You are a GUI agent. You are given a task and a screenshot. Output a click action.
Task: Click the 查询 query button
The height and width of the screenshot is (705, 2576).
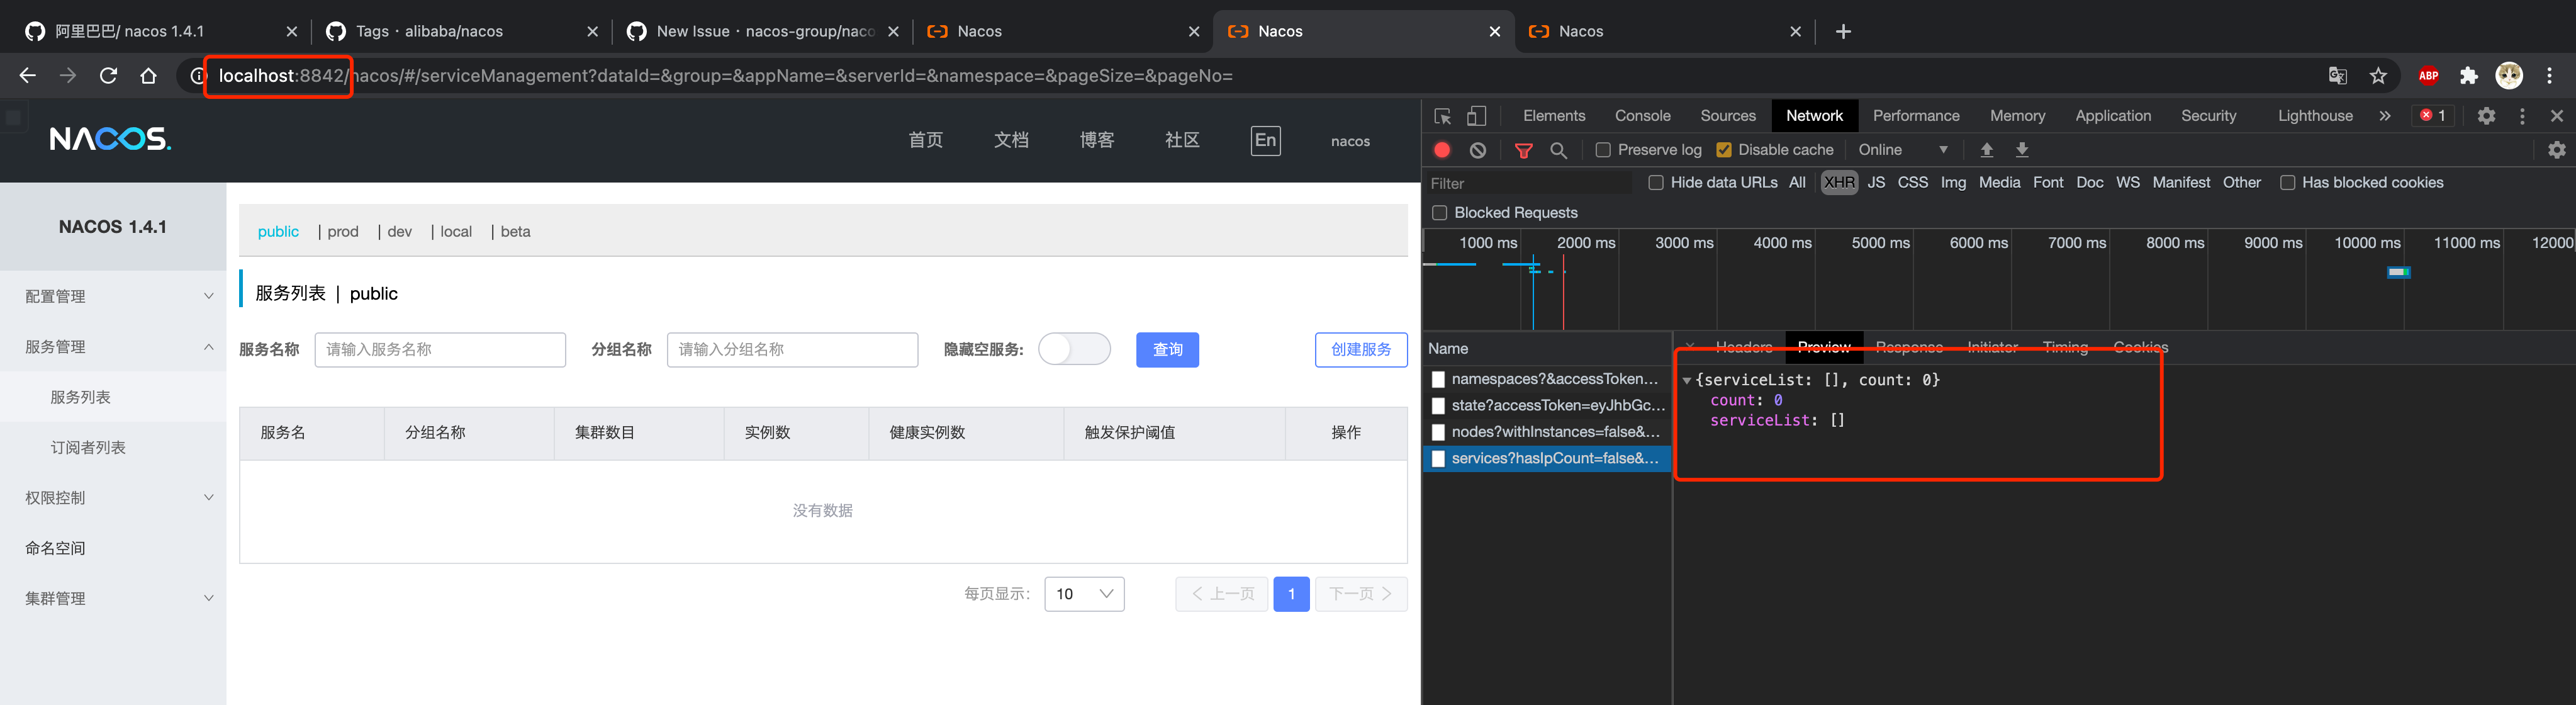pyautogui.click(x=1167, y=350)
